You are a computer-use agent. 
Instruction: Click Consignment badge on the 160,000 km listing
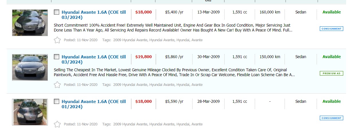pyautogui.click(x=331, y=29)
